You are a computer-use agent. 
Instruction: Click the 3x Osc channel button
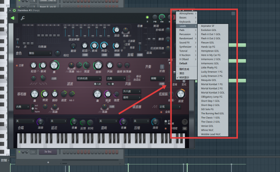(x=48, y=152)
